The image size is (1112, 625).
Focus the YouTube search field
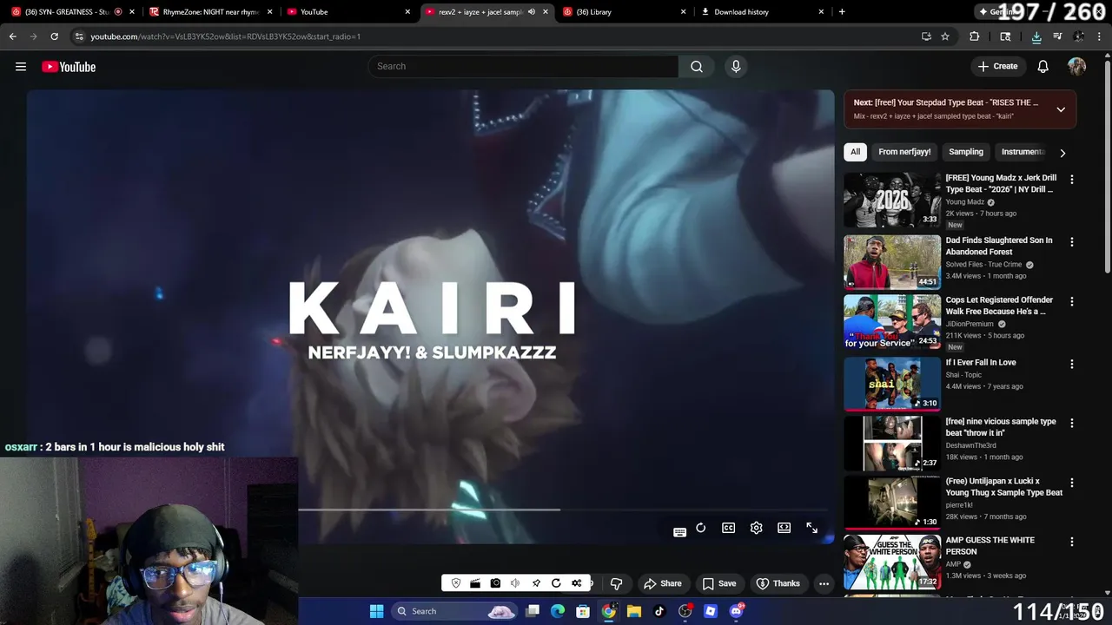[523, 67]
